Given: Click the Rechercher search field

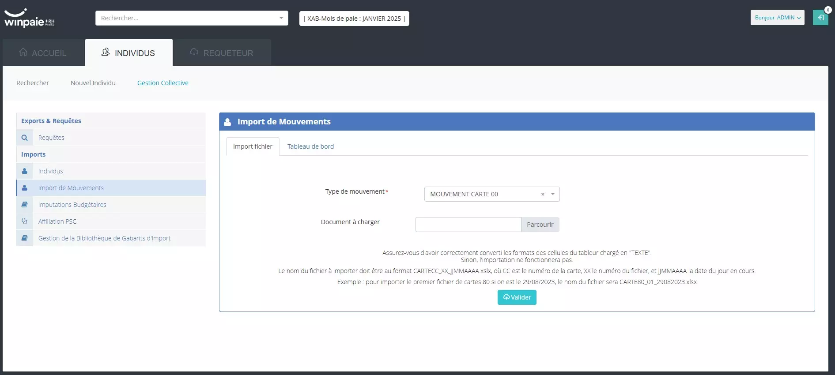Looking at the screenshot, I should pos(192,18).
